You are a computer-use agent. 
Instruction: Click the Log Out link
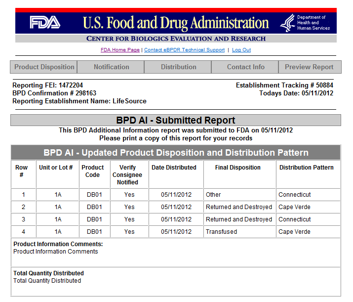tap(241, 50)
